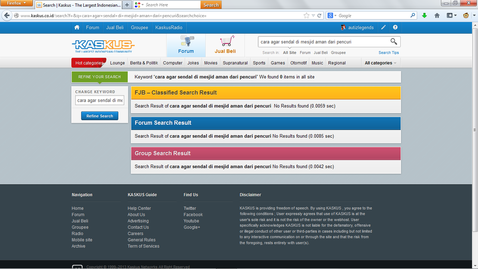Open the Music category
Image resolution: width=478 pixels, height=269 pixels.
coord(317,63)
